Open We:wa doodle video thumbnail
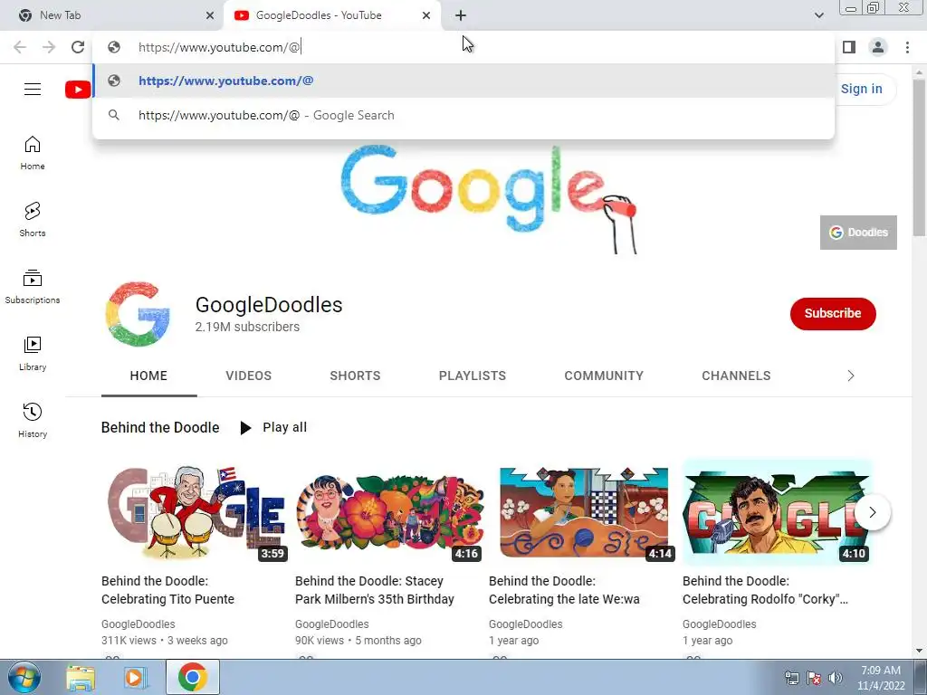 (582, 512)
